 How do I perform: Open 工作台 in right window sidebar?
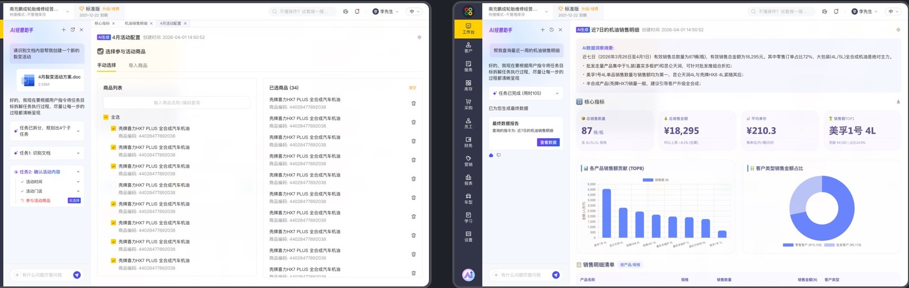tap(468, 29)
